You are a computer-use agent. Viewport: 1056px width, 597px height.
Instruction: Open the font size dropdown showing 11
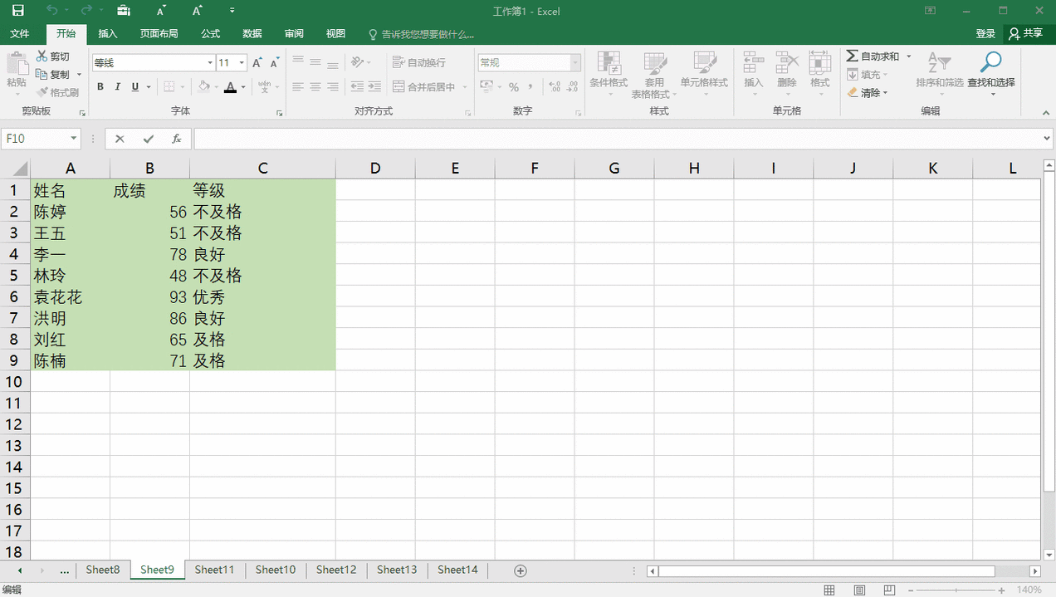[x=242, y=63]
